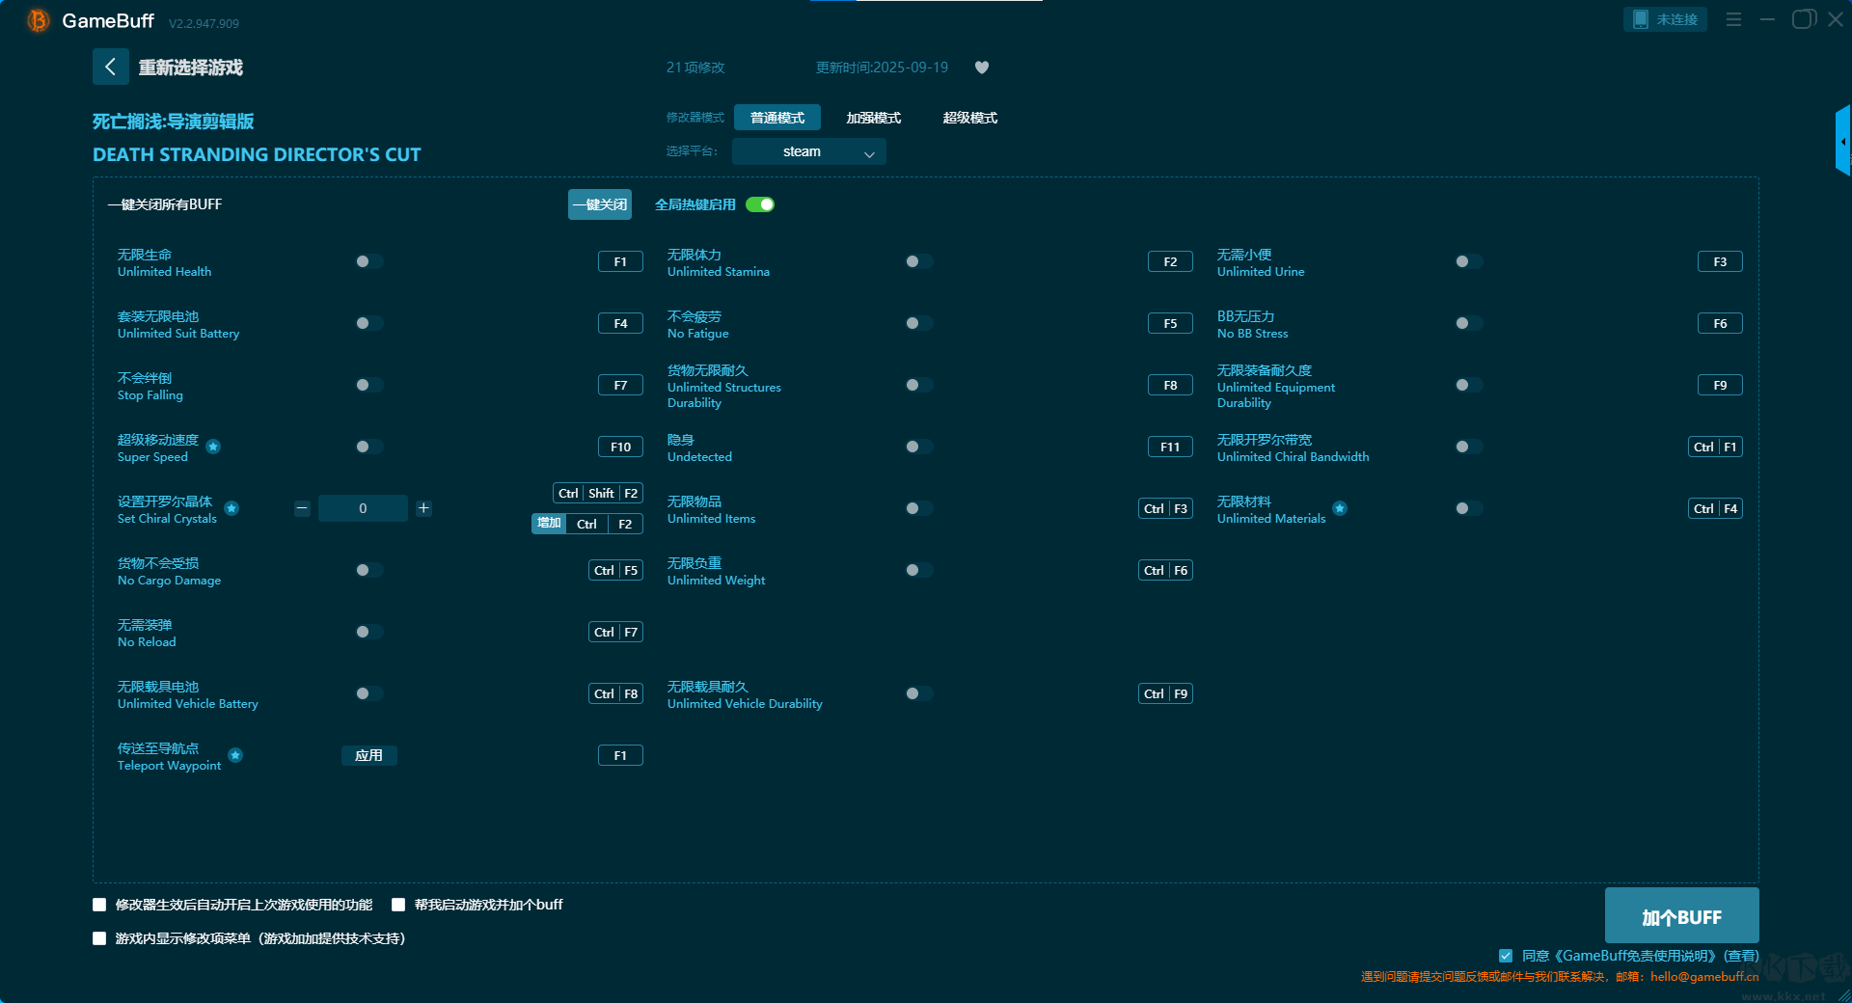Click the 重新选择游戏 link
This screenshot has width=1852, height=1003.
[191, 68]
